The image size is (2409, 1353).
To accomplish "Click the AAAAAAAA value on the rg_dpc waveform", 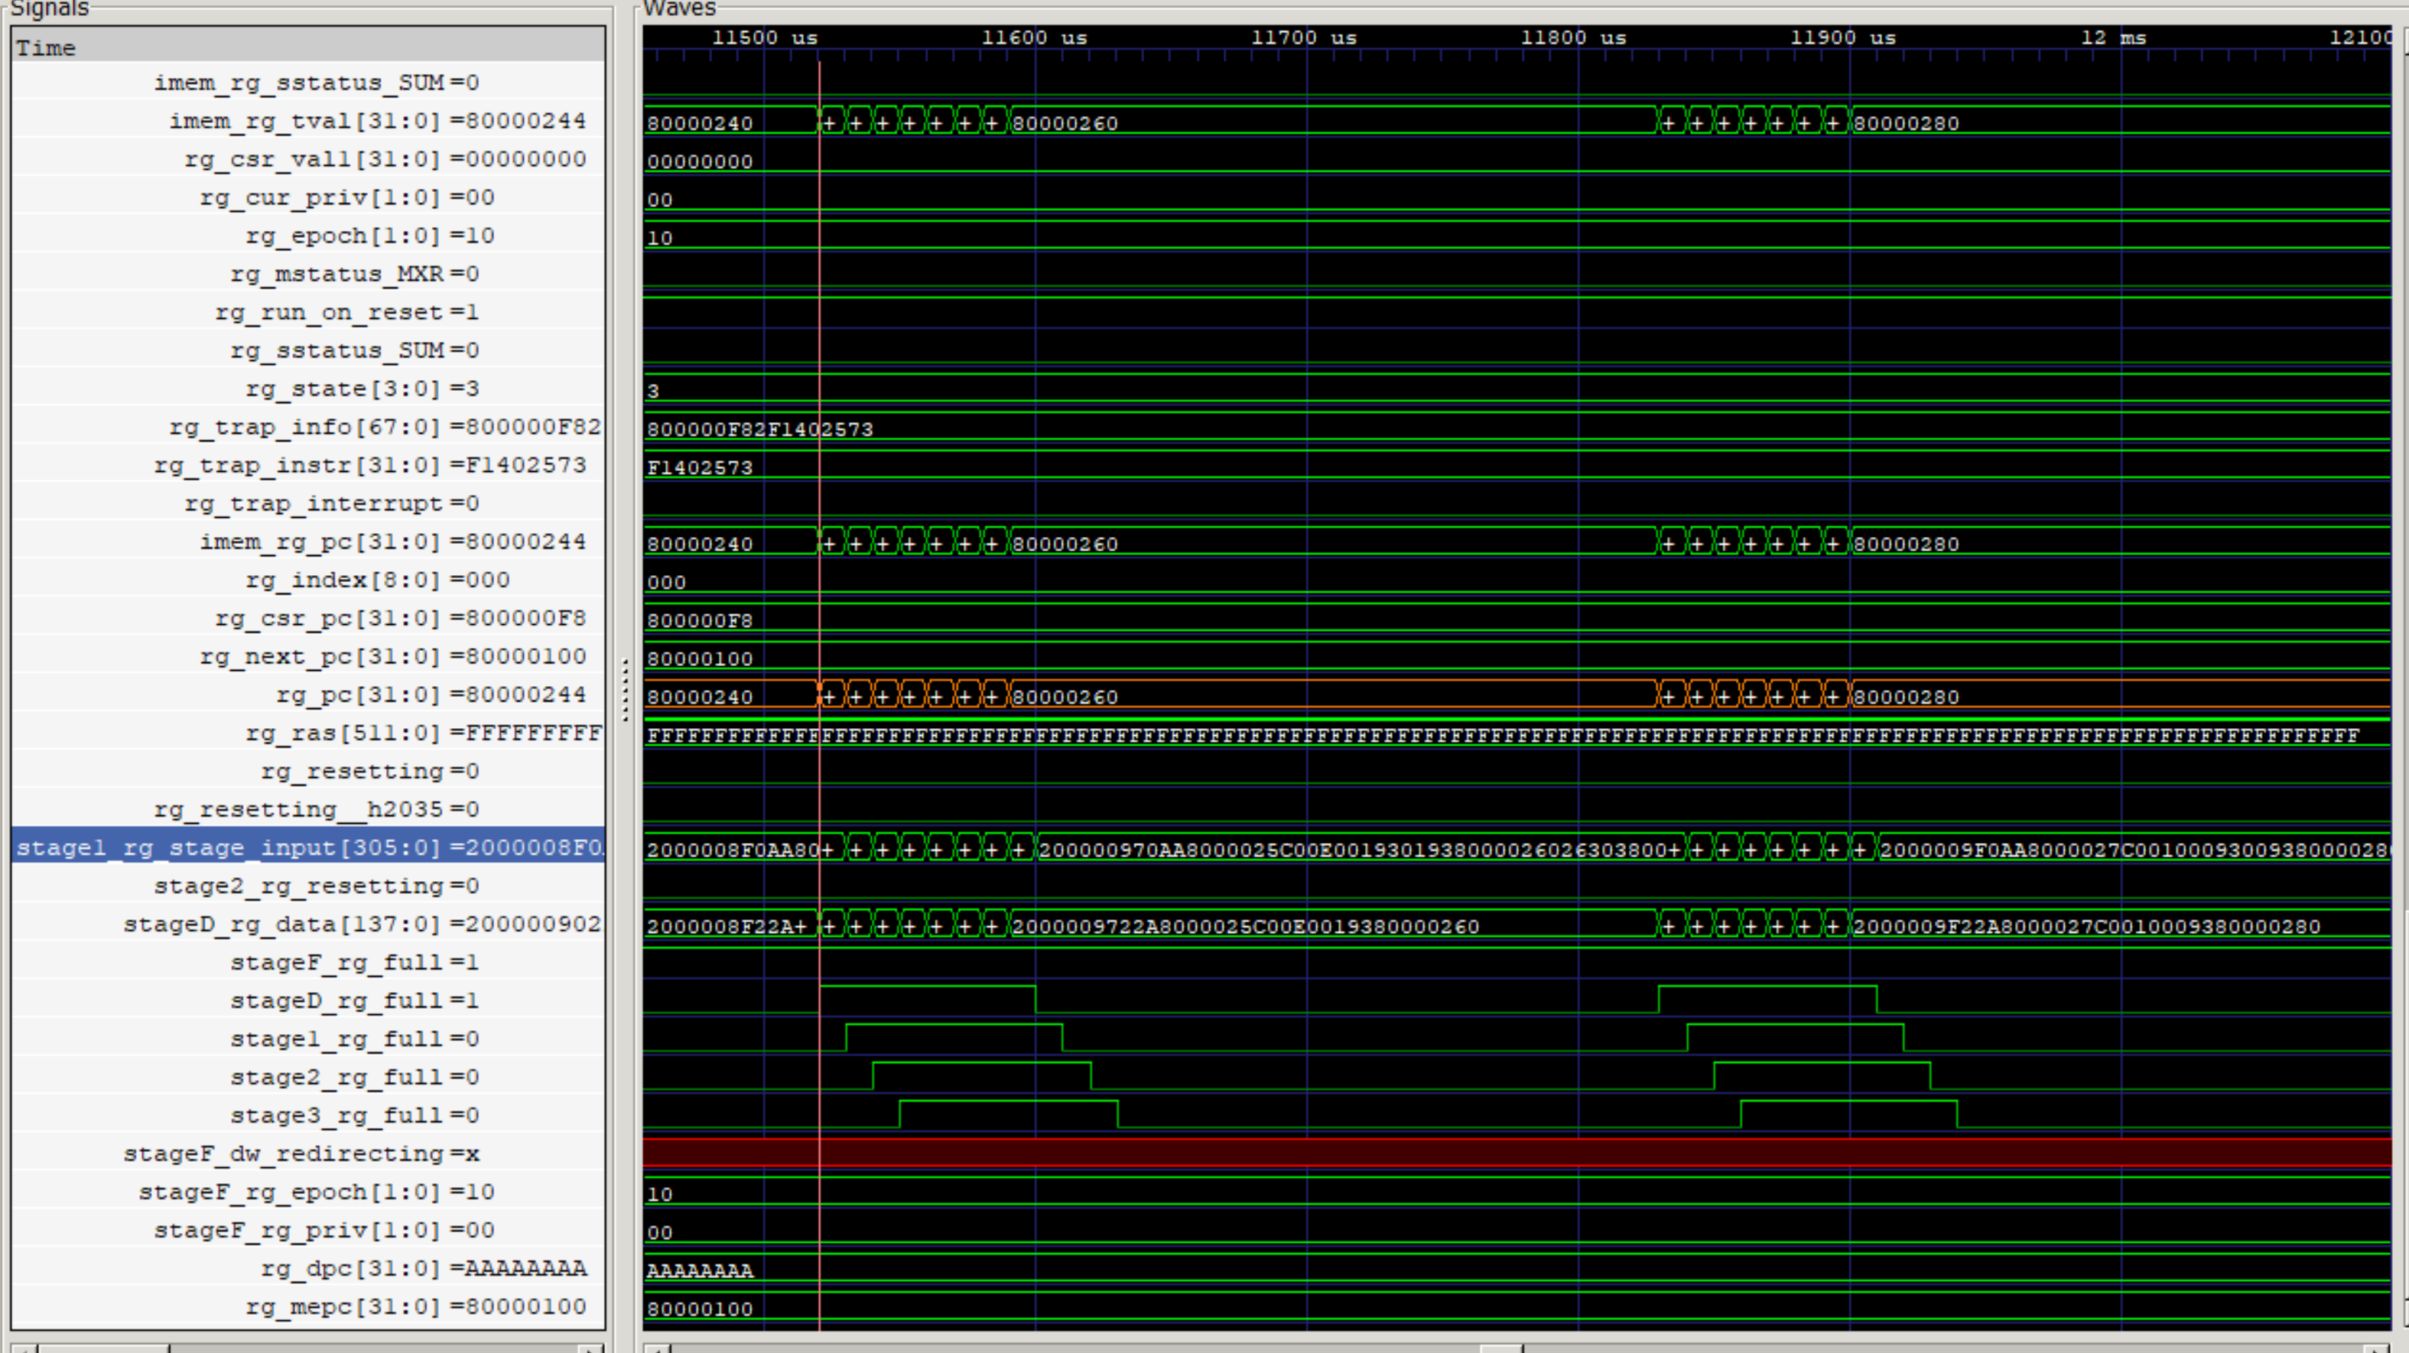I will tap(700, 1270).
